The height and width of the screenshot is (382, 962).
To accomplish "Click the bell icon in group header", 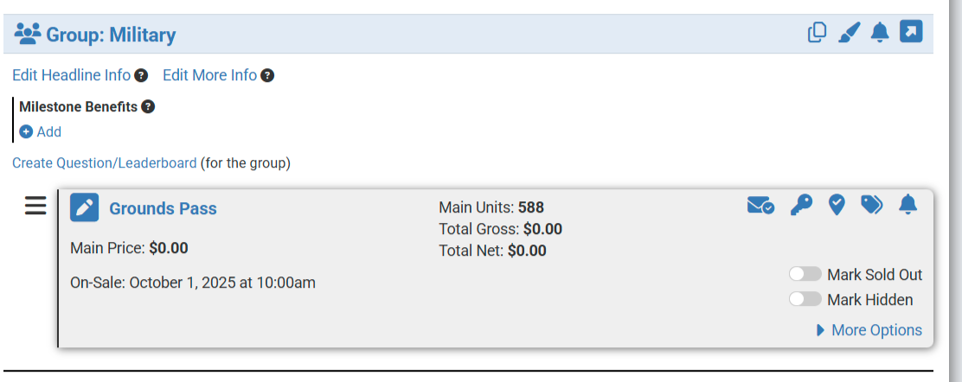I will click(x=880, y=33).
